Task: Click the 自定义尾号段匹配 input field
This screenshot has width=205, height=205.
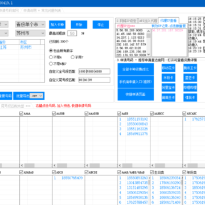Action: (x=95, y=80)
